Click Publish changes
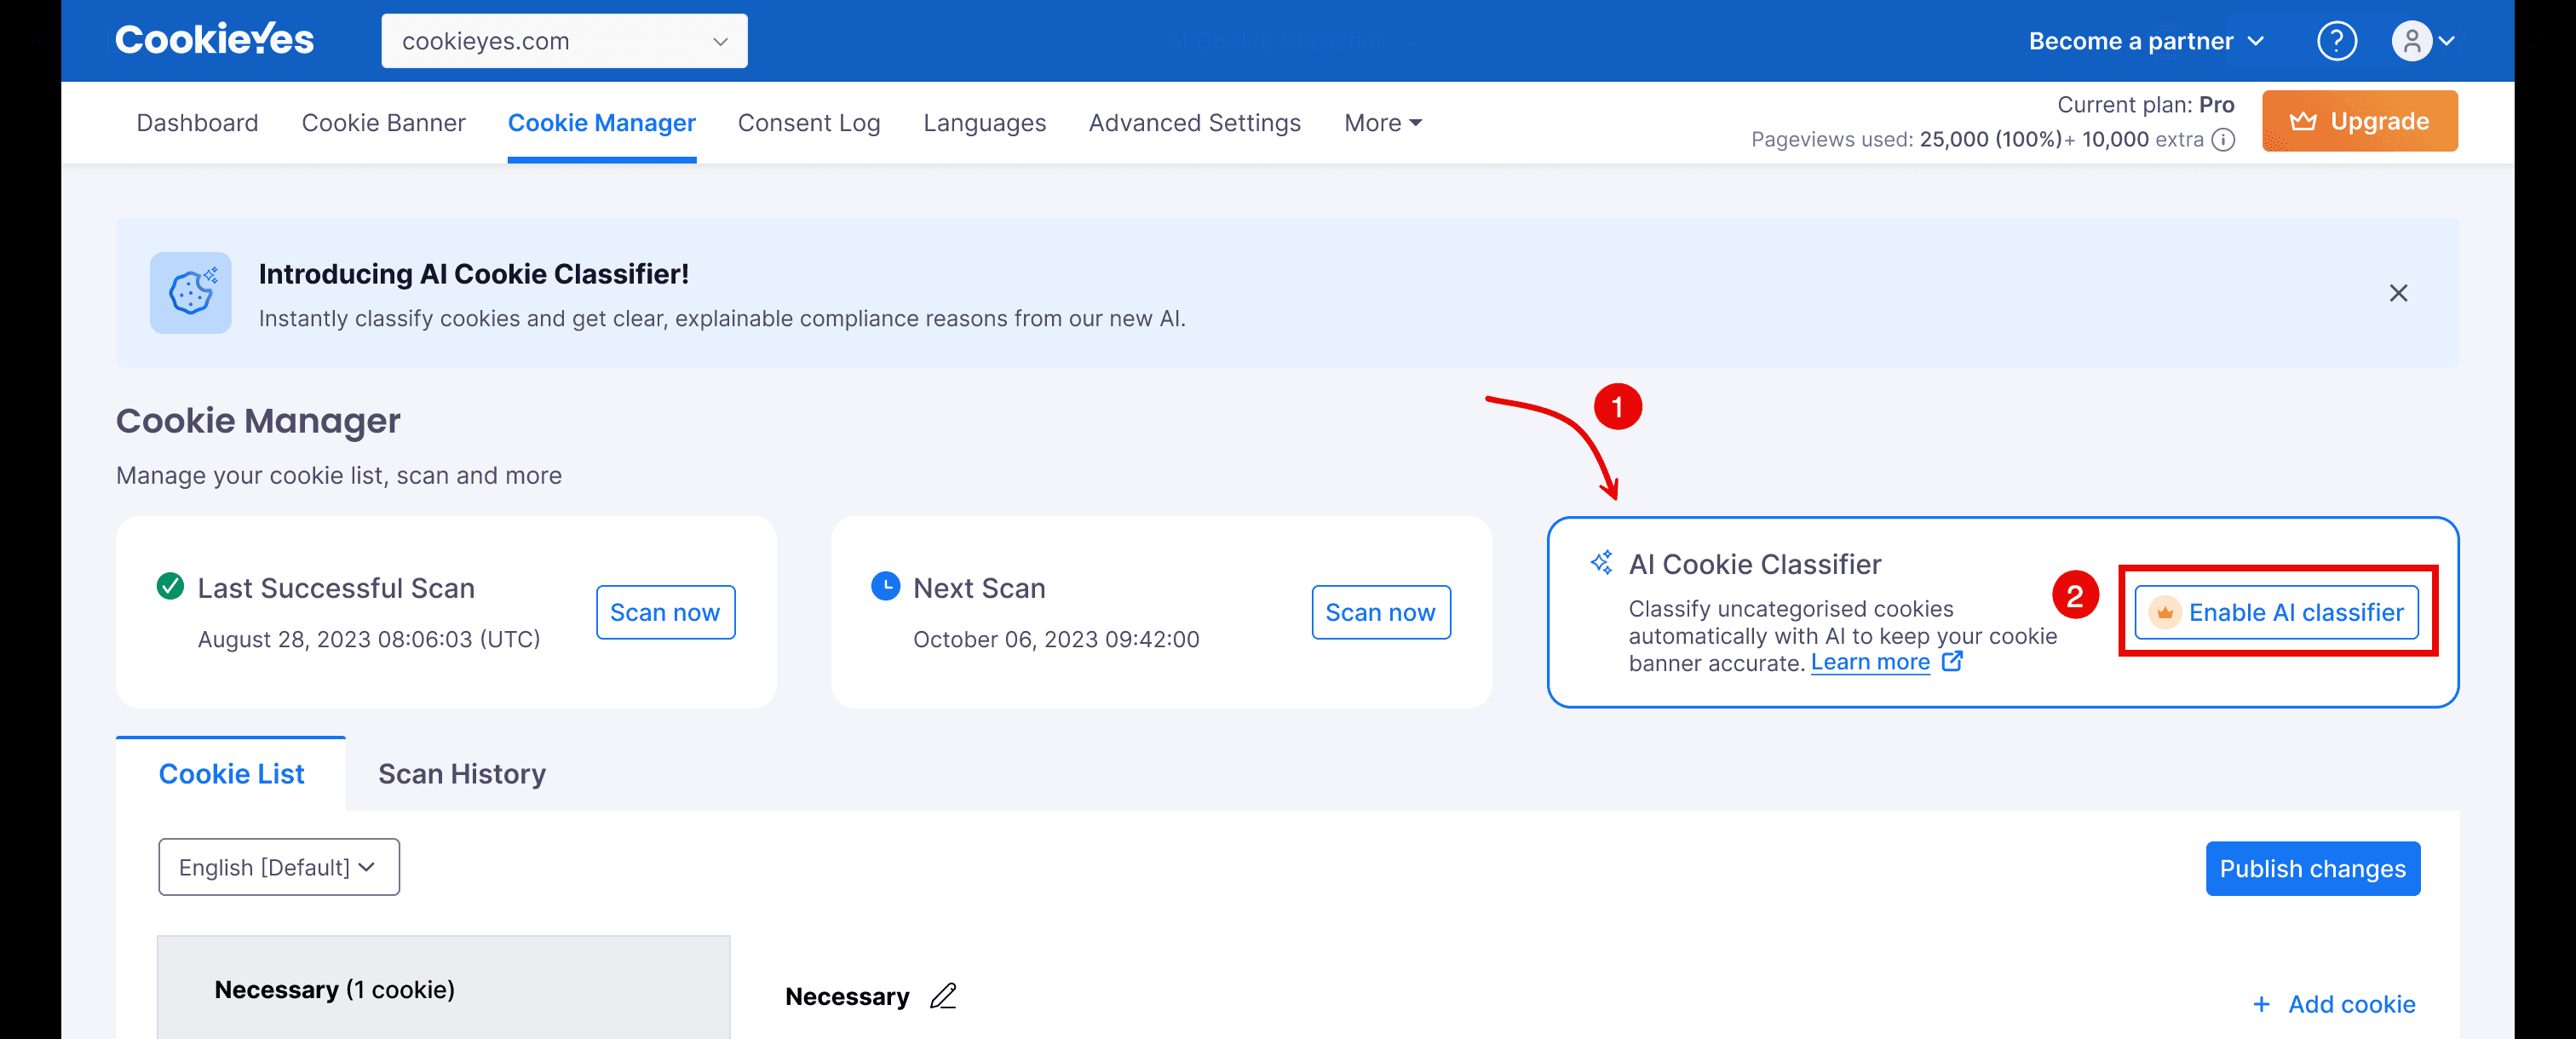This screenshot has height=1039, width=2576. tap(2312, 868)
